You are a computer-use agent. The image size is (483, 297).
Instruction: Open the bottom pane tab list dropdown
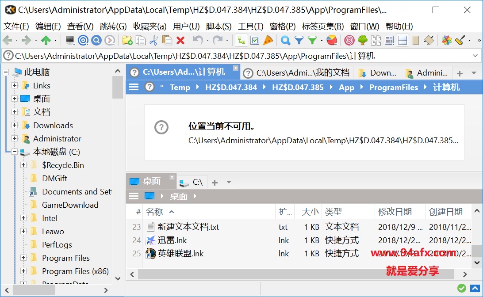click(229, 182)
